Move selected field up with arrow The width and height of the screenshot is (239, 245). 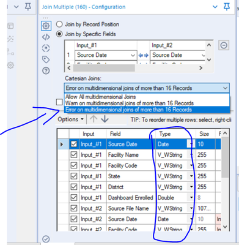(94, 119)
